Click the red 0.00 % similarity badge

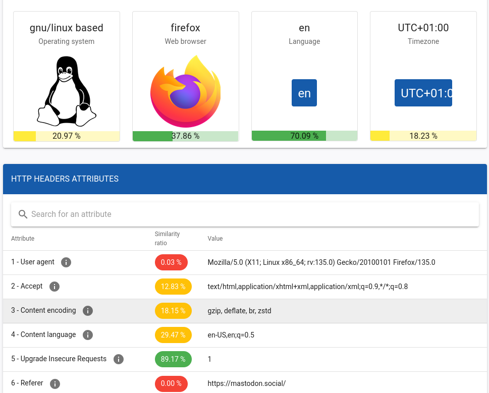[171, 383]
